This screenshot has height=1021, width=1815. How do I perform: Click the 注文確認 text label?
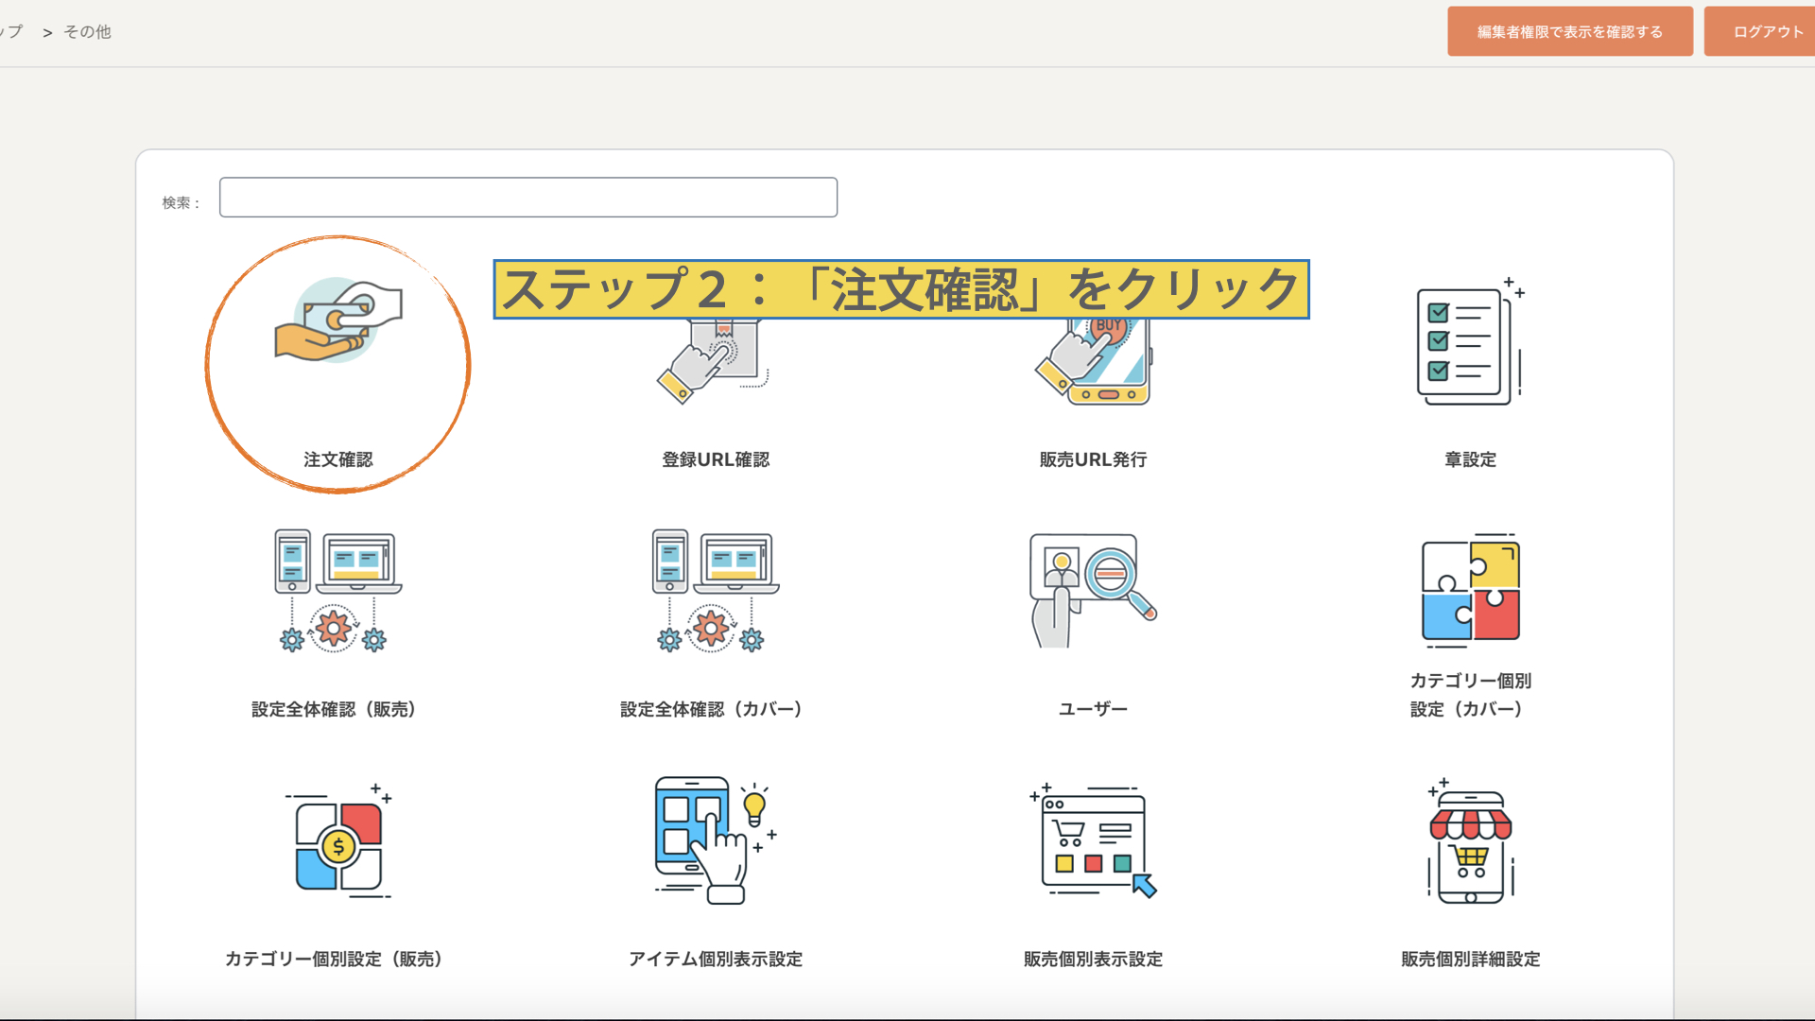point(337,459)
